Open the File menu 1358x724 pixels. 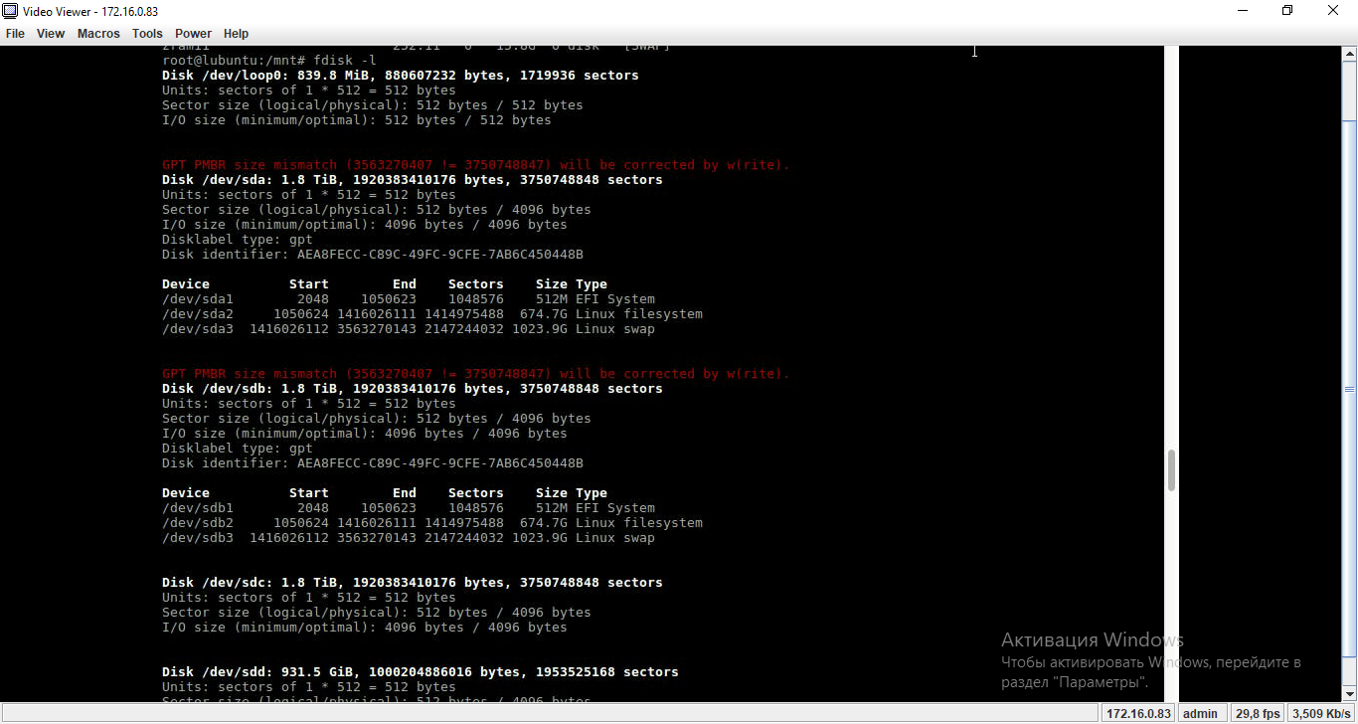pos(15,34)
